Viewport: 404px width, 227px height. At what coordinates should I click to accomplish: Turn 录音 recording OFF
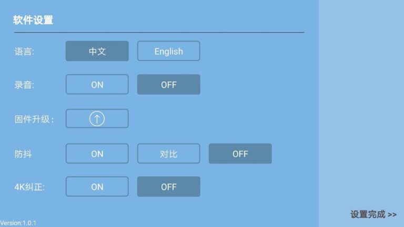[168, 85]
